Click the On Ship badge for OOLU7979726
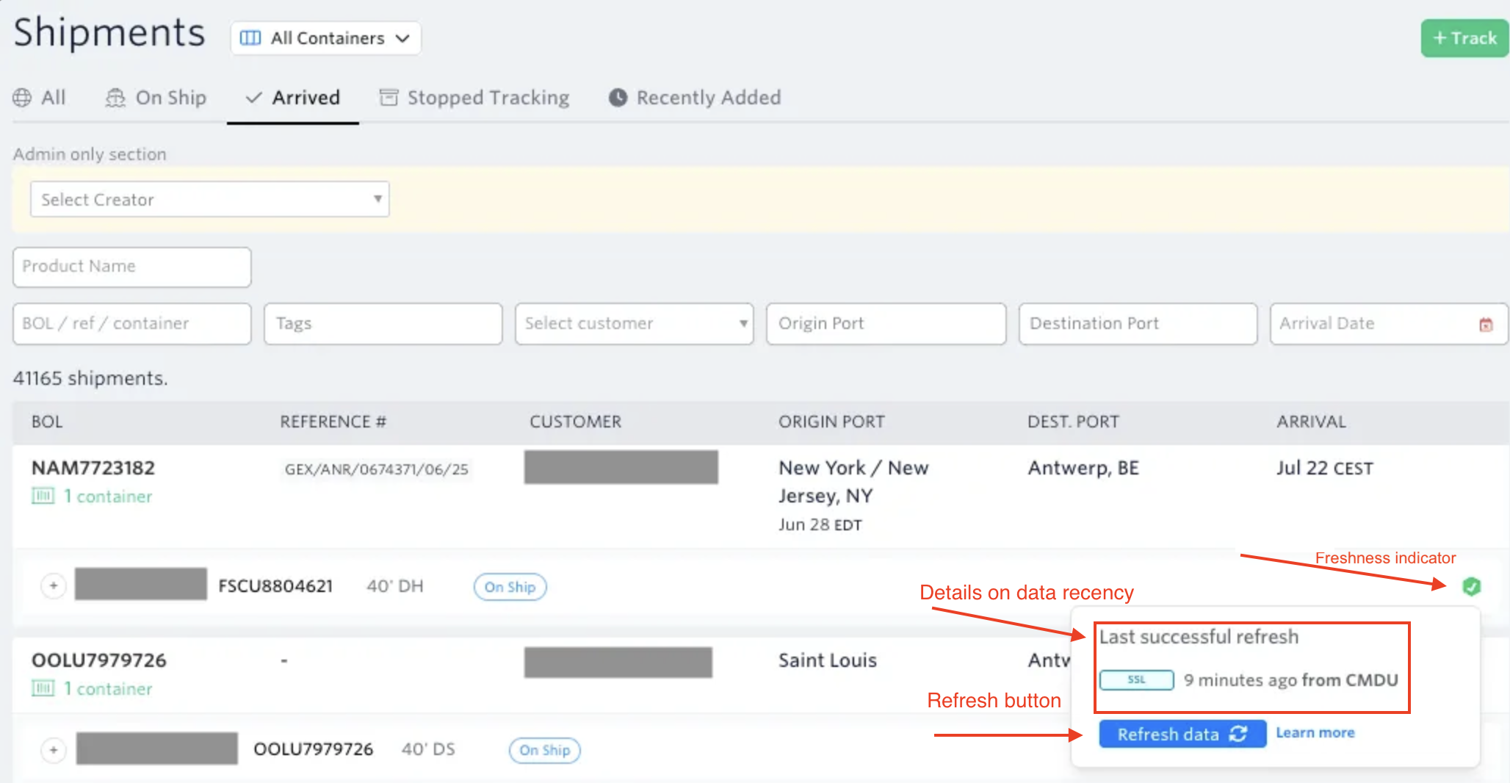 (545, 750)
